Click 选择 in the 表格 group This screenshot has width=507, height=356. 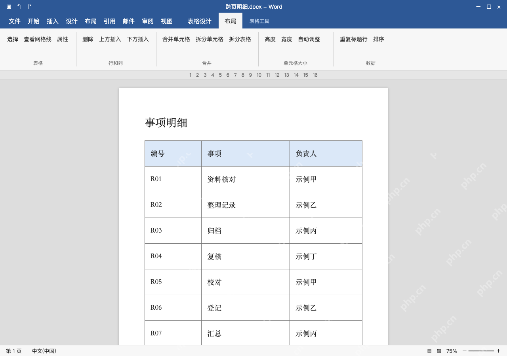13,39
